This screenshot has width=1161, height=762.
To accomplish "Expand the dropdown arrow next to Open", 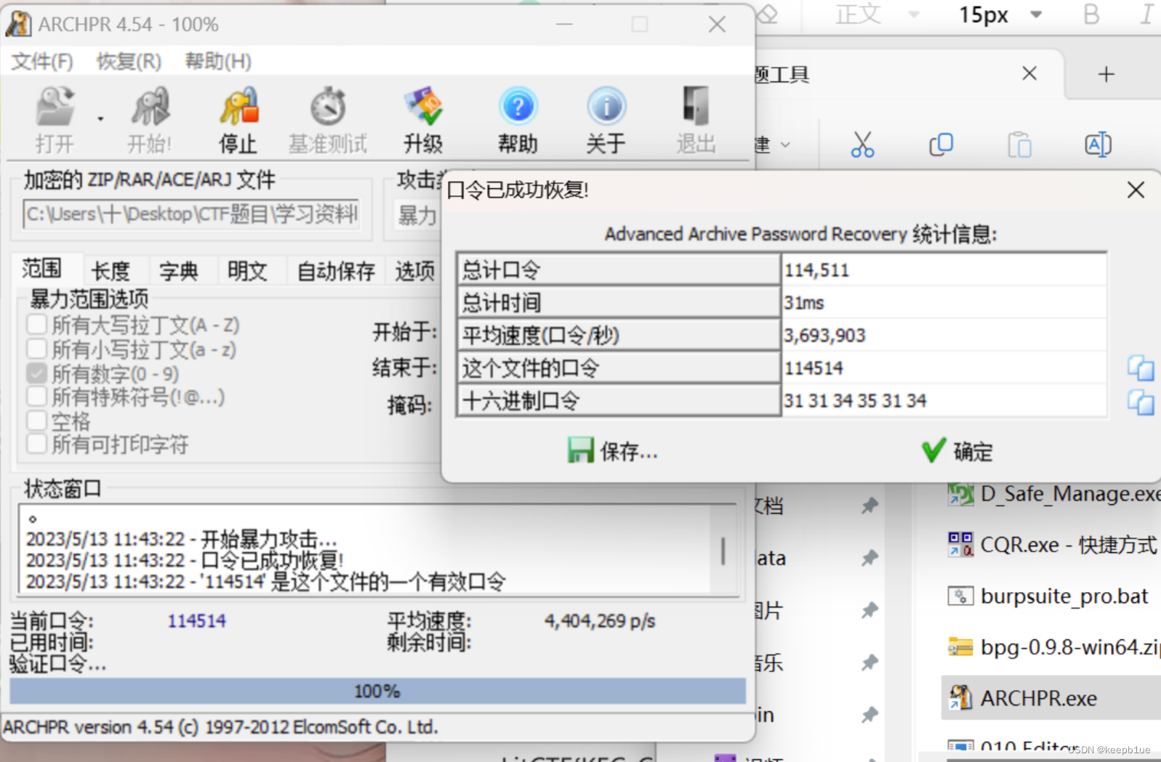I will pos(100,118).
